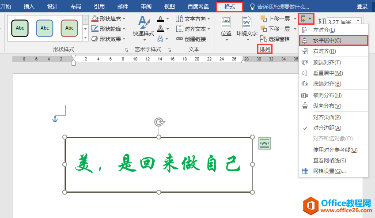Choose Align Top (顶端对齐)
The width and height of the screenshot is (375, 218).
click(333, 63)
